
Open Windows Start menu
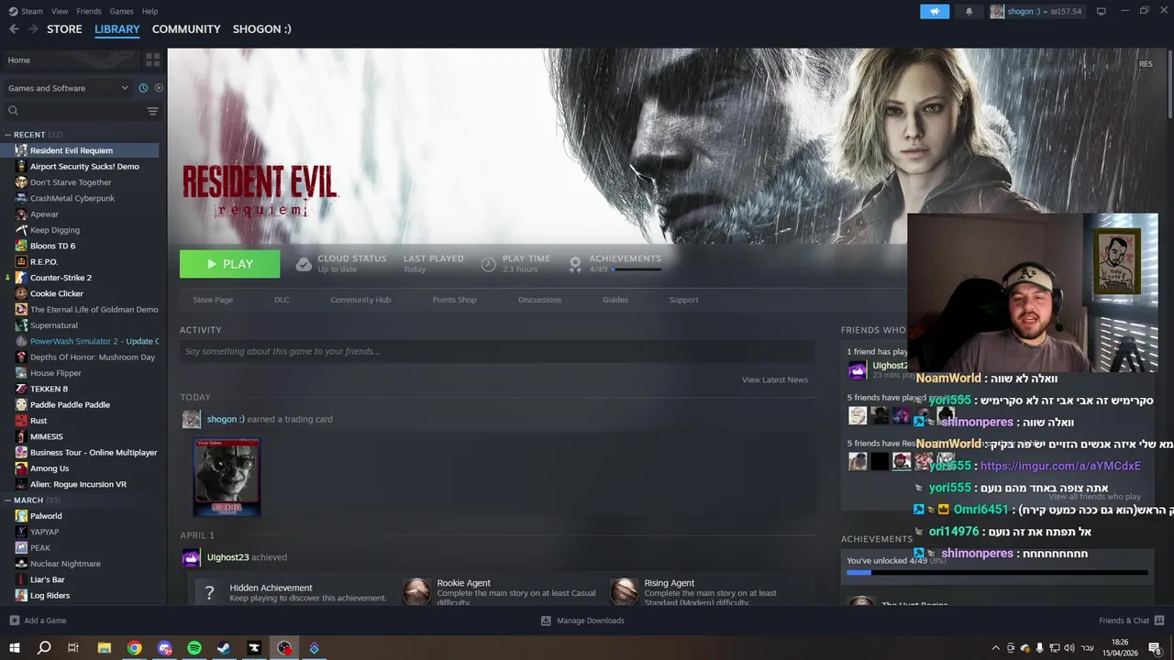pyautogui.click(x=14, y=648)
